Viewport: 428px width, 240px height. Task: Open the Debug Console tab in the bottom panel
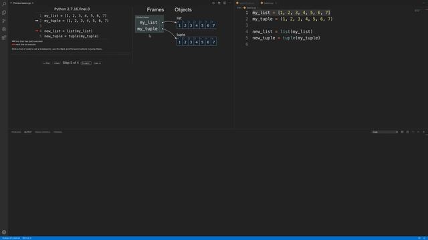[43, 132]
